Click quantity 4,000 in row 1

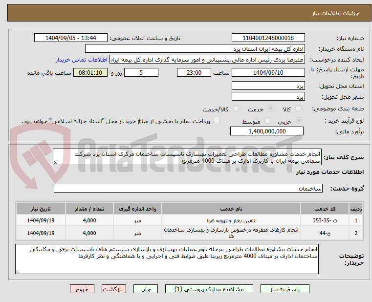[89, 220]
